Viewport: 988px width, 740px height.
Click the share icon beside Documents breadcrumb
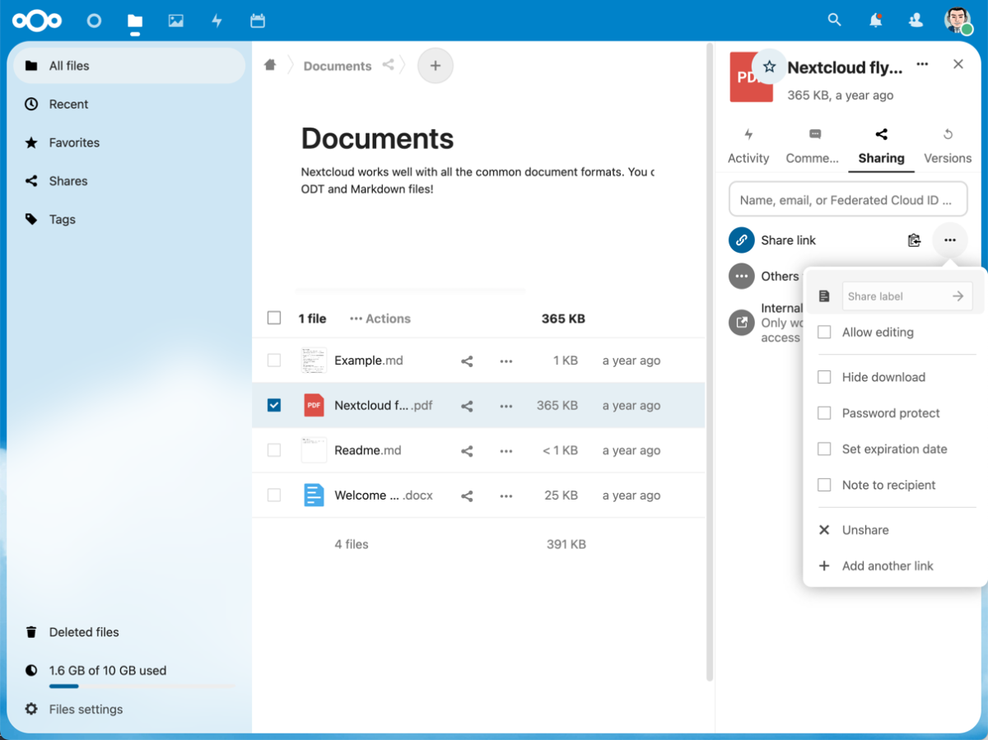[388, 65]
